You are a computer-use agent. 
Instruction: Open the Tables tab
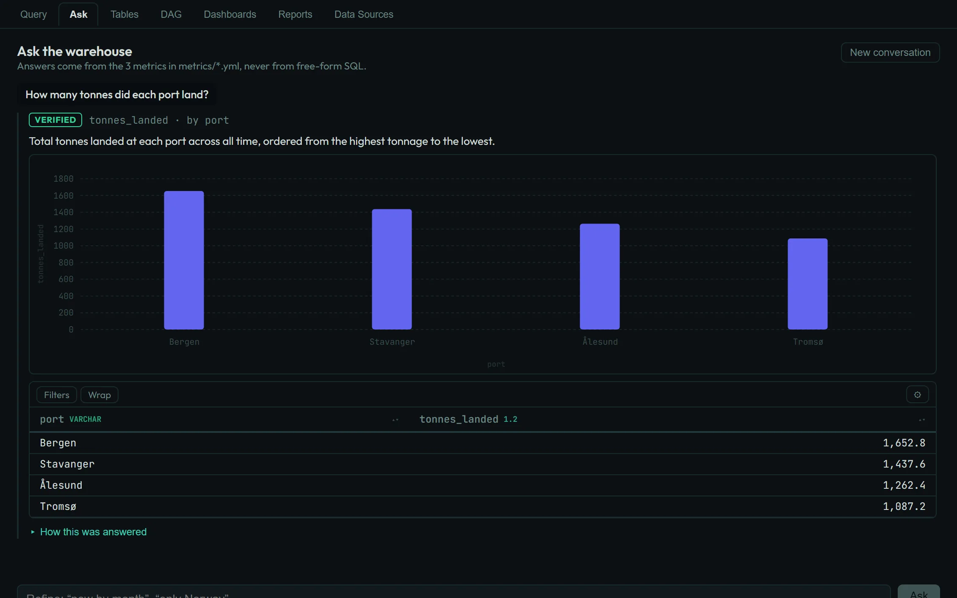[x=124, y=14]
